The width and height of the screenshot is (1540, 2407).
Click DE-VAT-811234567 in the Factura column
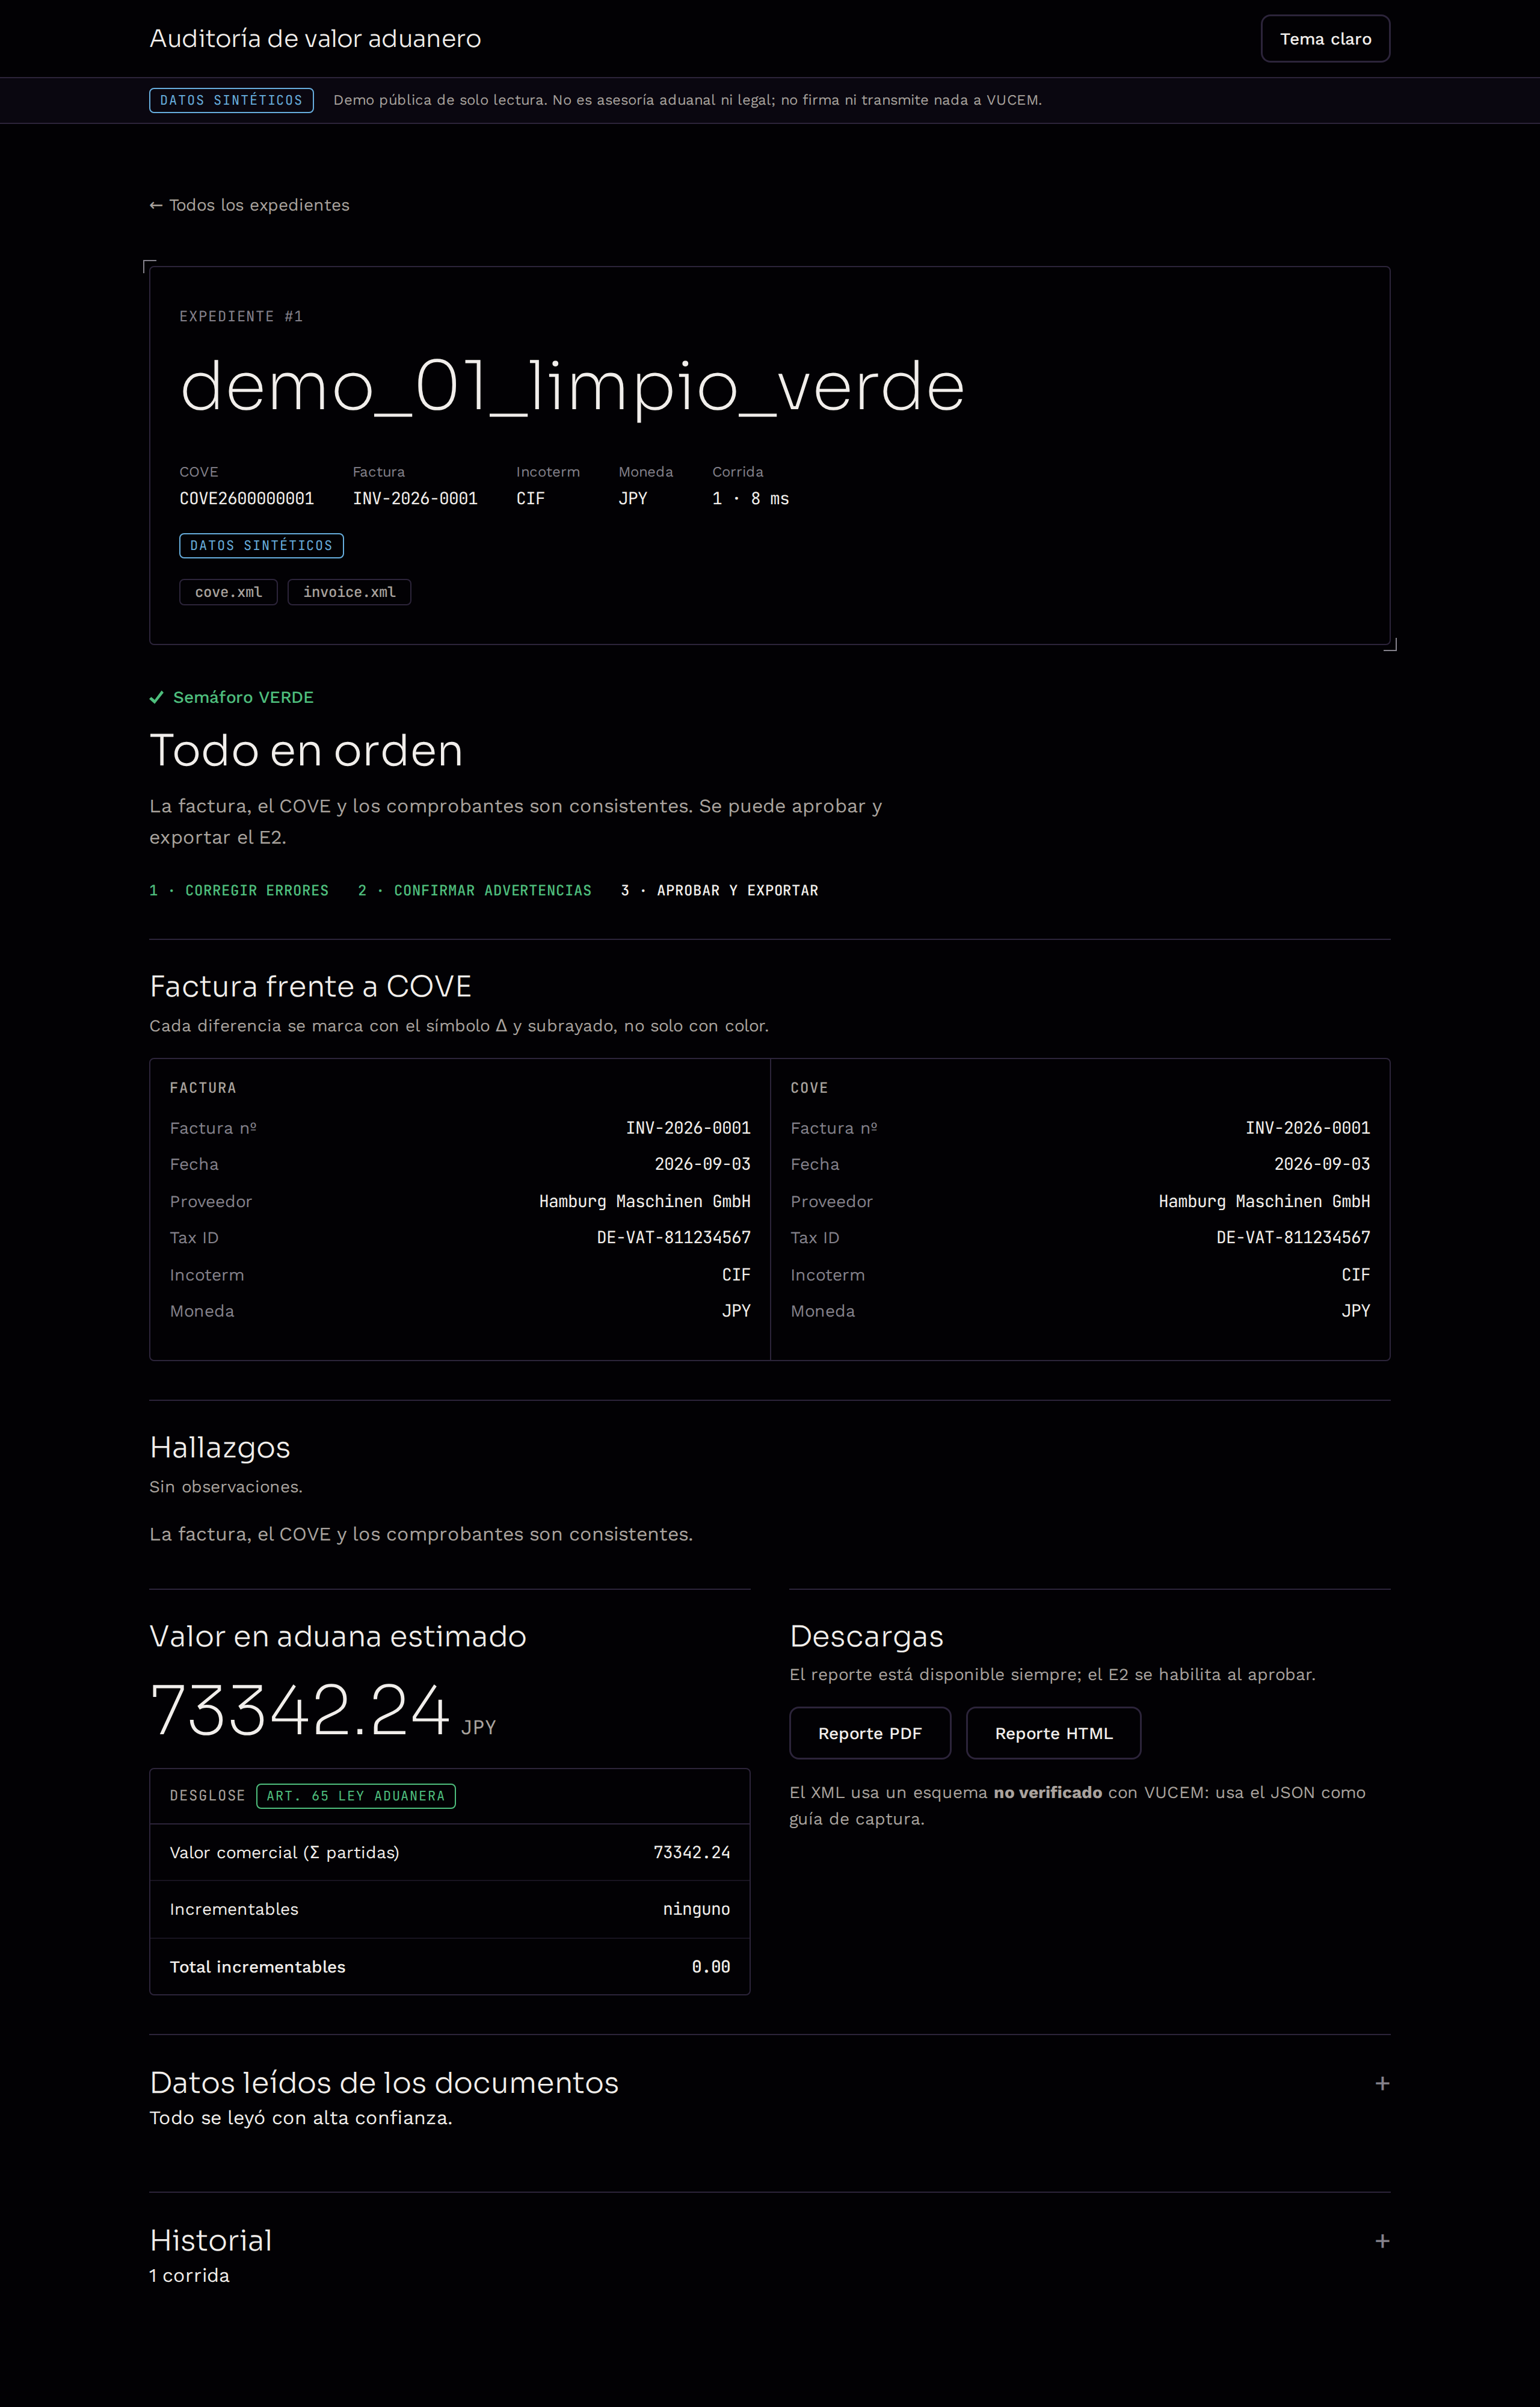click(674, 1237)
